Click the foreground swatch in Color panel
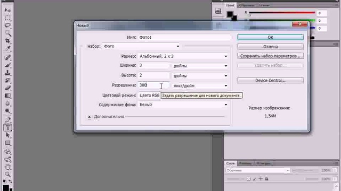Image resolution: width=341 pixels, height=191 pixels. point(230,14)
